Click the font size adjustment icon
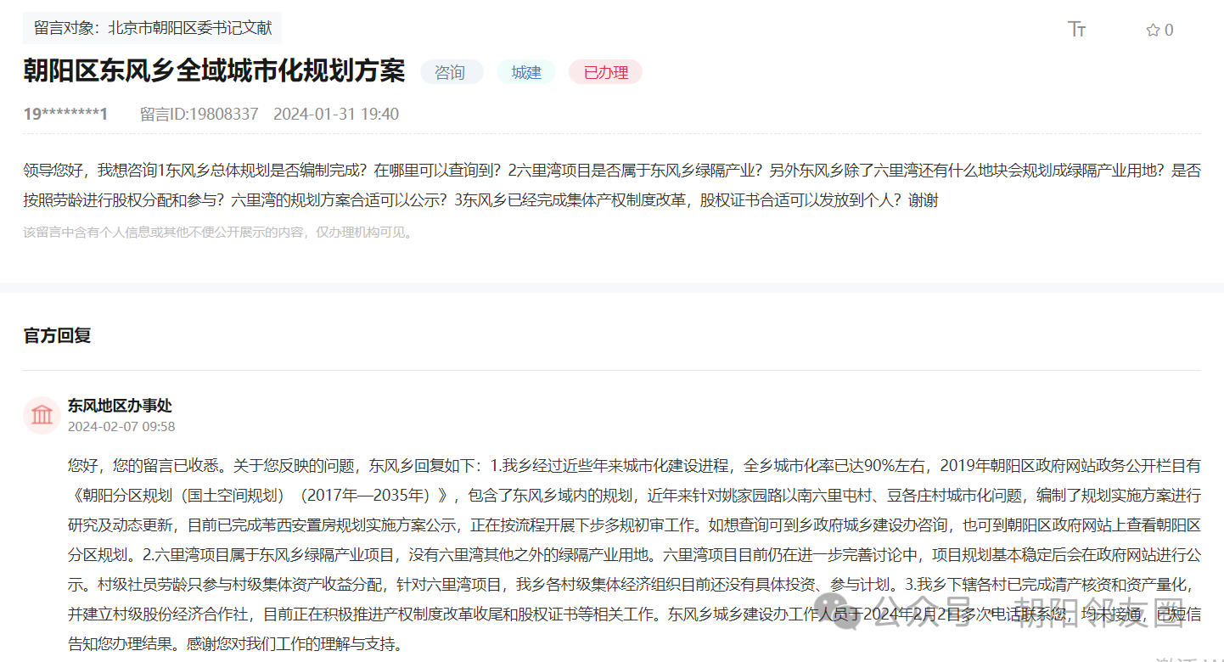The width and height of the screenshot is (1224, 662). pos(1076,30)
